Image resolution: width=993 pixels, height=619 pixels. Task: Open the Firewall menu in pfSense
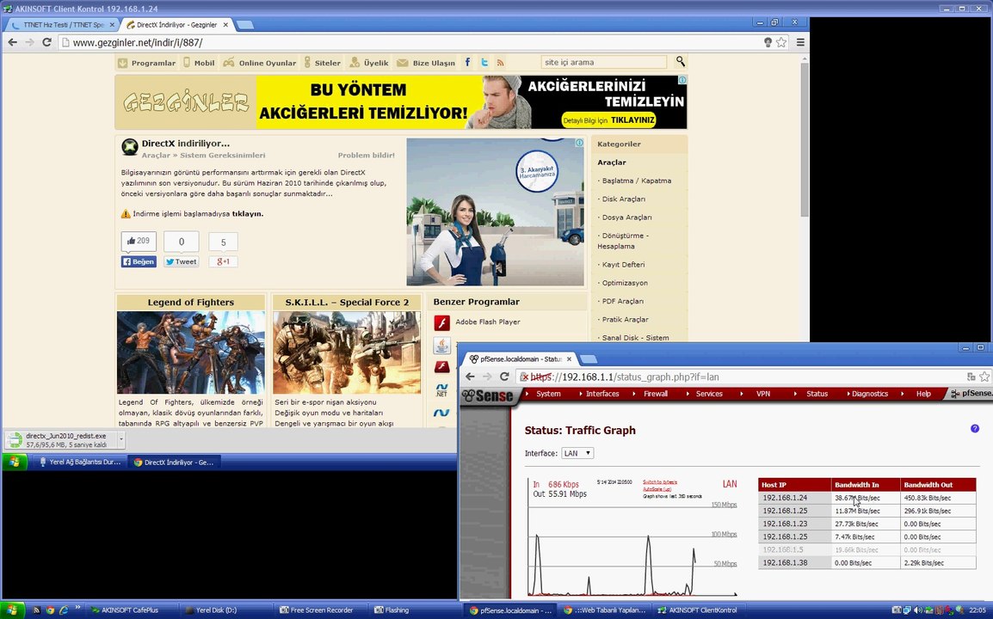point(656,394)
